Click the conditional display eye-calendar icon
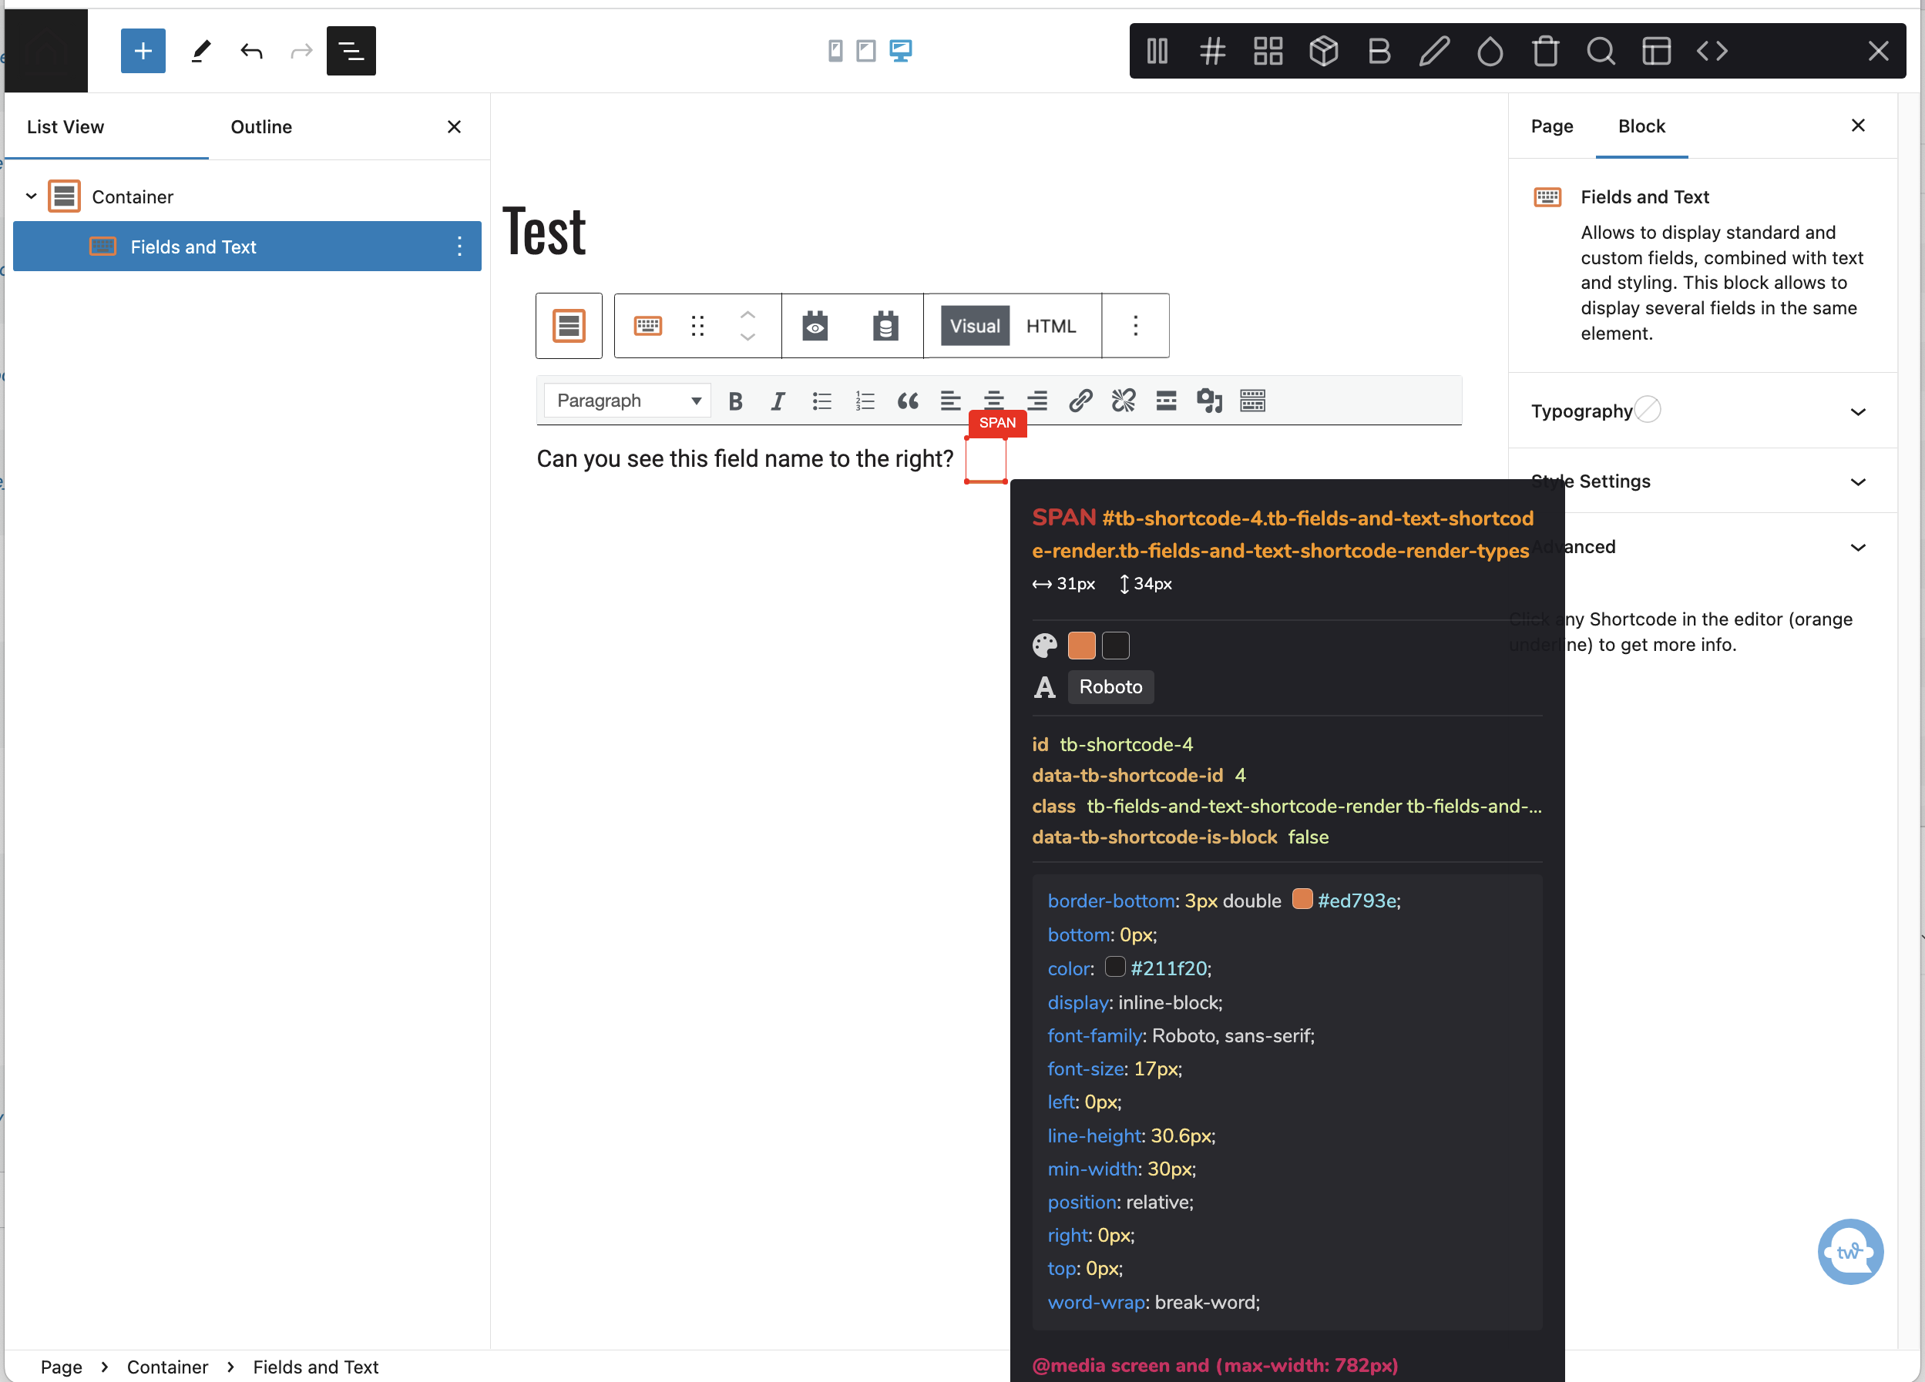This screenshot has width=1925, height=1382. tap(815, 326)
